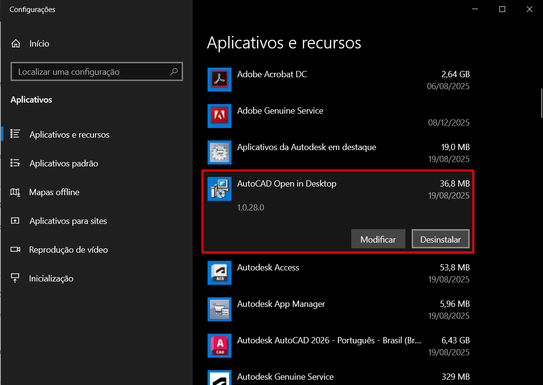Screen dimensions: 543x385
Task: Open Inicialização settings page
Action: [x=51, y=279]
